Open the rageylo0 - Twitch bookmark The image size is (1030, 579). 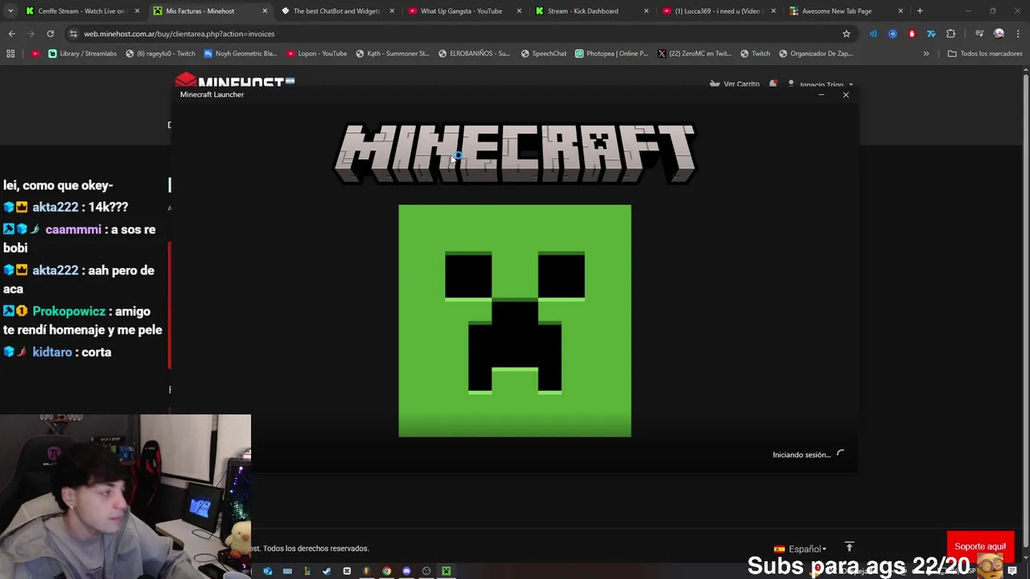click(x=160, y=54)
